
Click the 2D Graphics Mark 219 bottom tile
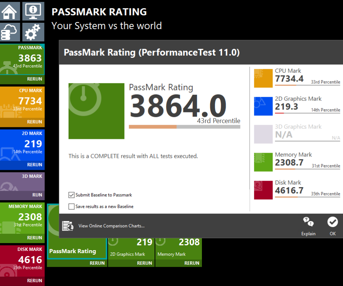coord(131,248)
